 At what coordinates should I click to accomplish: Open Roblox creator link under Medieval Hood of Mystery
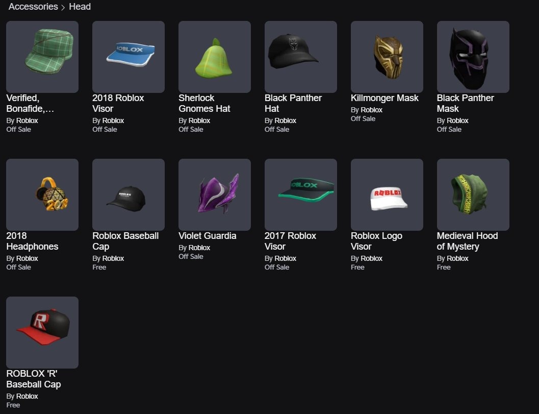pos(457,258)
